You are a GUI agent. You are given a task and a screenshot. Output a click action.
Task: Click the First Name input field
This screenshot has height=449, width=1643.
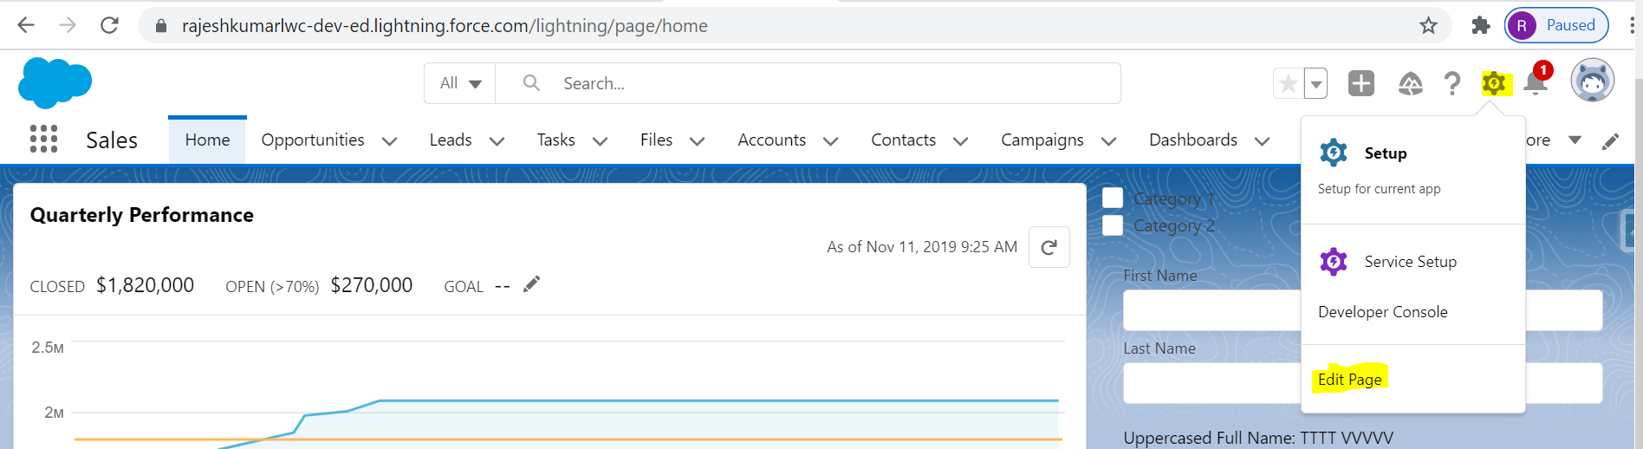(1363, 309)
